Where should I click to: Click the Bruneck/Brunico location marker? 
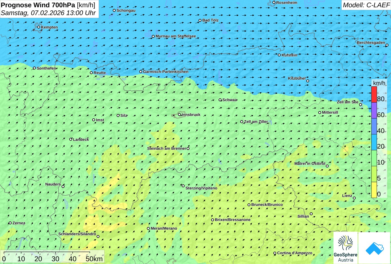pos(249,205)
